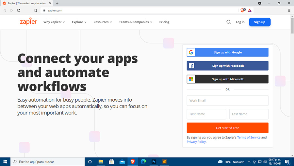Click the tray device icon beside the chevron
The width and height of the screenshot is (294, 166).
tap(254, 162)
